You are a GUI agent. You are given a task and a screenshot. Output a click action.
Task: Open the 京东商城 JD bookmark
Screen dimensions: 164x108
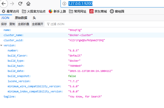click(x=98, y=11)
